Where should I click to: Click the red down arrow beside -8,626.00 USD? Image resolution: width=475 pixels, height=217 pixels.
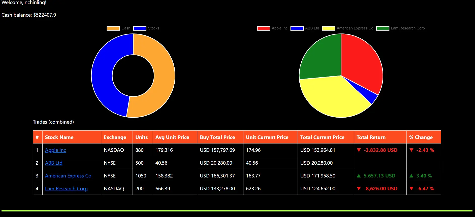[359, 189]
